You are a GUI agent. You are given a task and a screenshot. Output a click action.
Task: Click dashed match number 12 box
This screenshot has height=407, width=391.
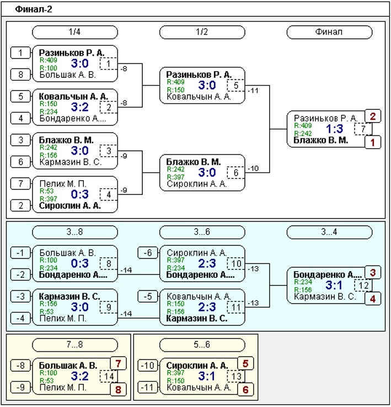pos(363,286)
